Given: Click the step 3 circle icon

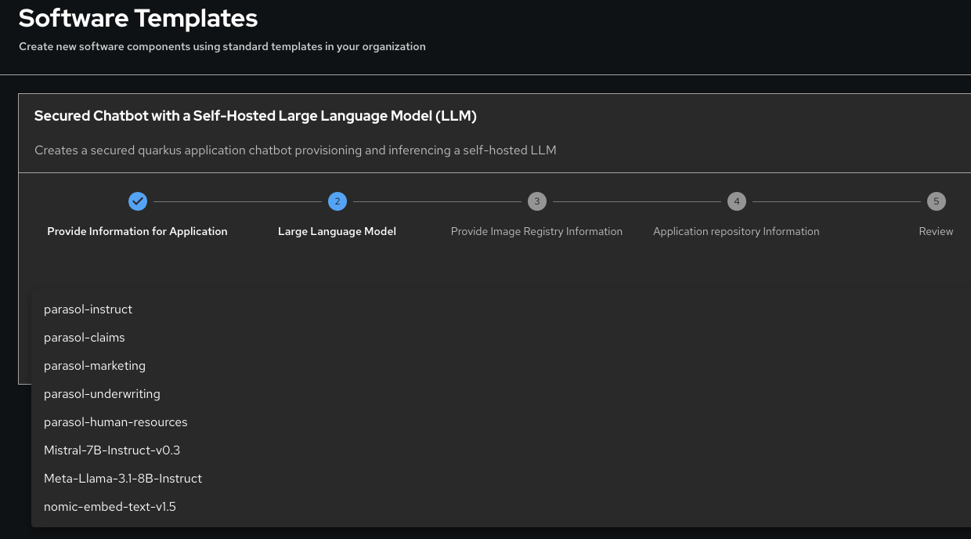Looking at the screenshot, I should tap(536, 201).
